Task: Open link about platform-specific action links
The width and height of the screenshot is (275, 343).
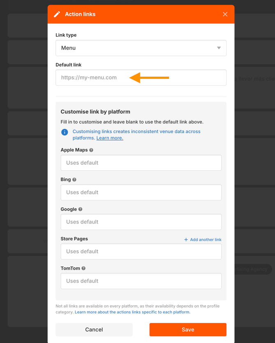Action: [x=133, y=312]
